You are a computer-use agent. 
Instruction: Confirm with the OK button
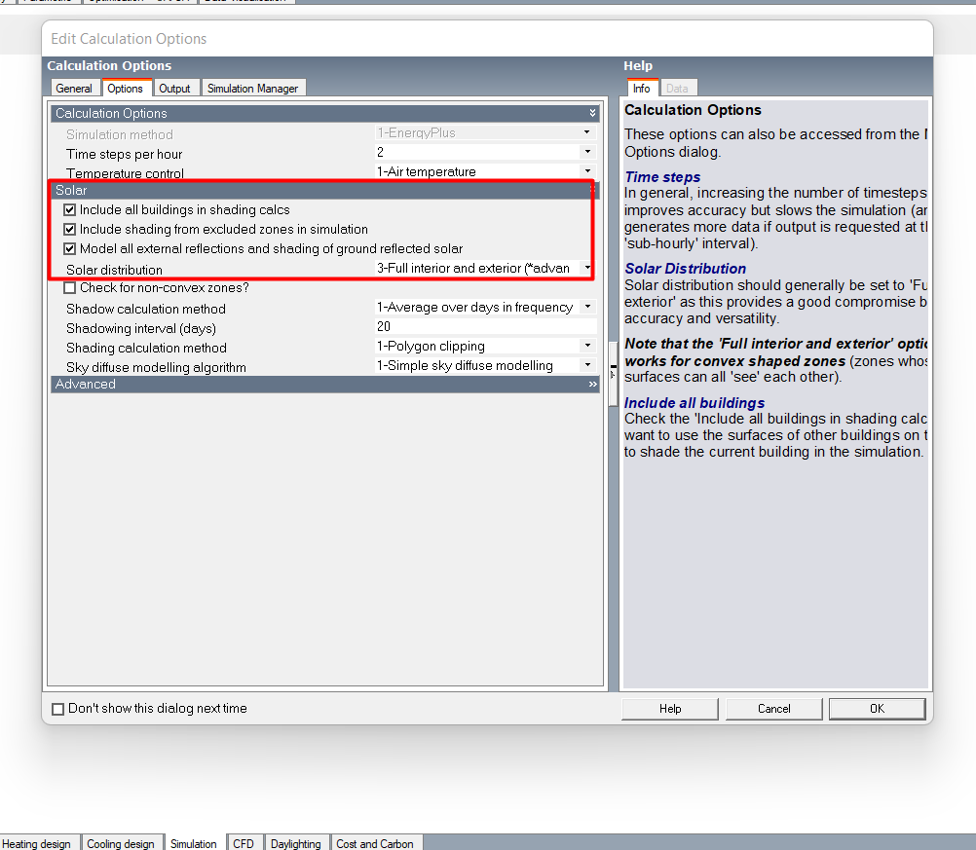coord(877,709)
